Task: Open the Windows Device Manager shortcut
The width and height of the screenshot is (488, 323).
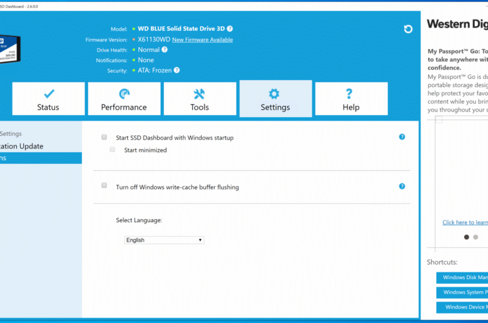Action: (x=462, y=307)
